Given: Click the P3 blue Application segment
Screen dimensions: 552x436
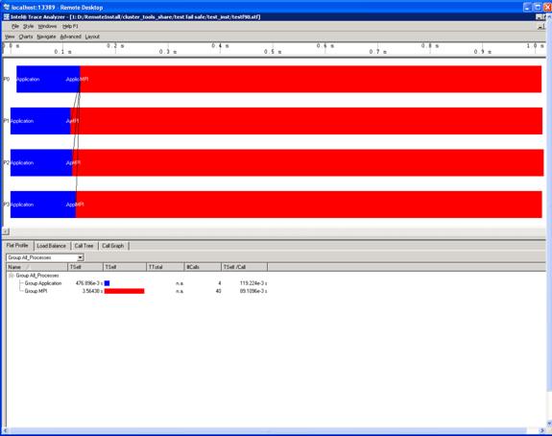Looking at the screenshot, I should (x=43, y=205).
